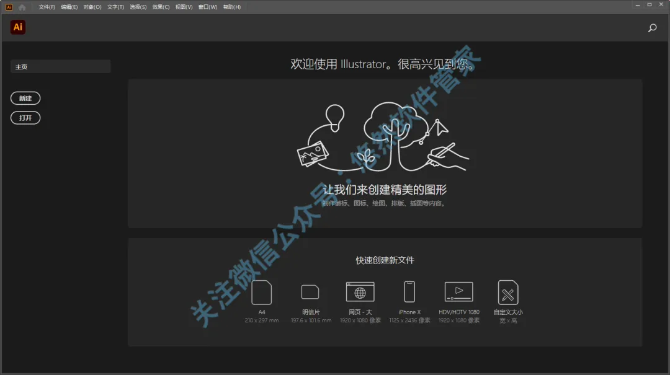Screen dimensions: 670x375
Task: Open the 文件(F) menu
Action: 47,7
